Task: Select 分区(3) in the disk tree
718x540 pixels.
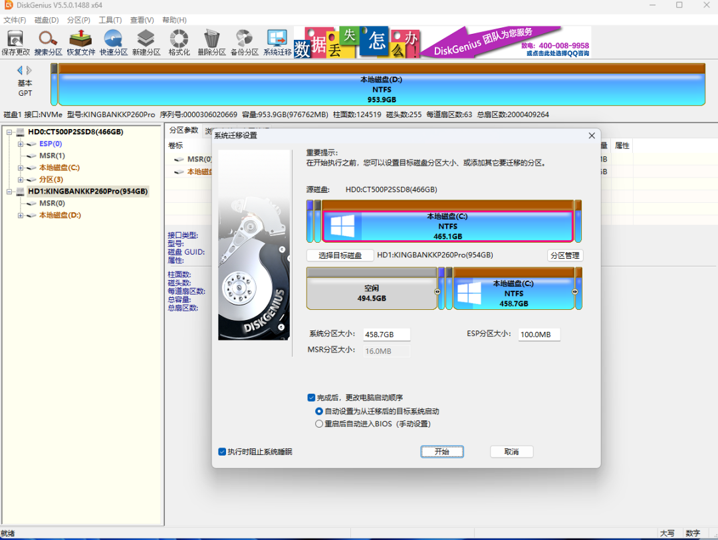Action: click(51, 180)
